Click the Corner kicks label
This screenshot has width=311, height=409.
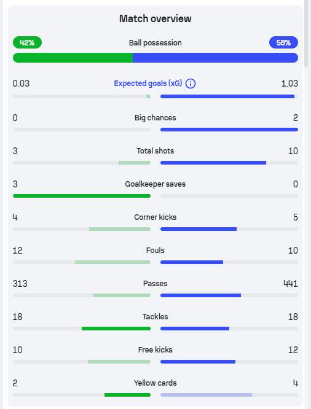point(155,217)
